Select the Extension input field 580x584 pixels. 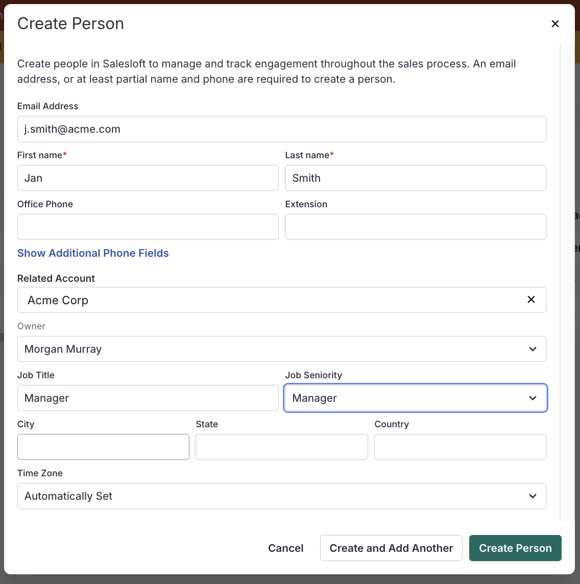pyautogui.click(x=415, y=227)
